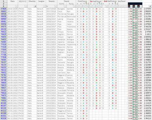Click the date cell 24.02.2018
Screen dimensions: 152x120
tap(12, 9)
